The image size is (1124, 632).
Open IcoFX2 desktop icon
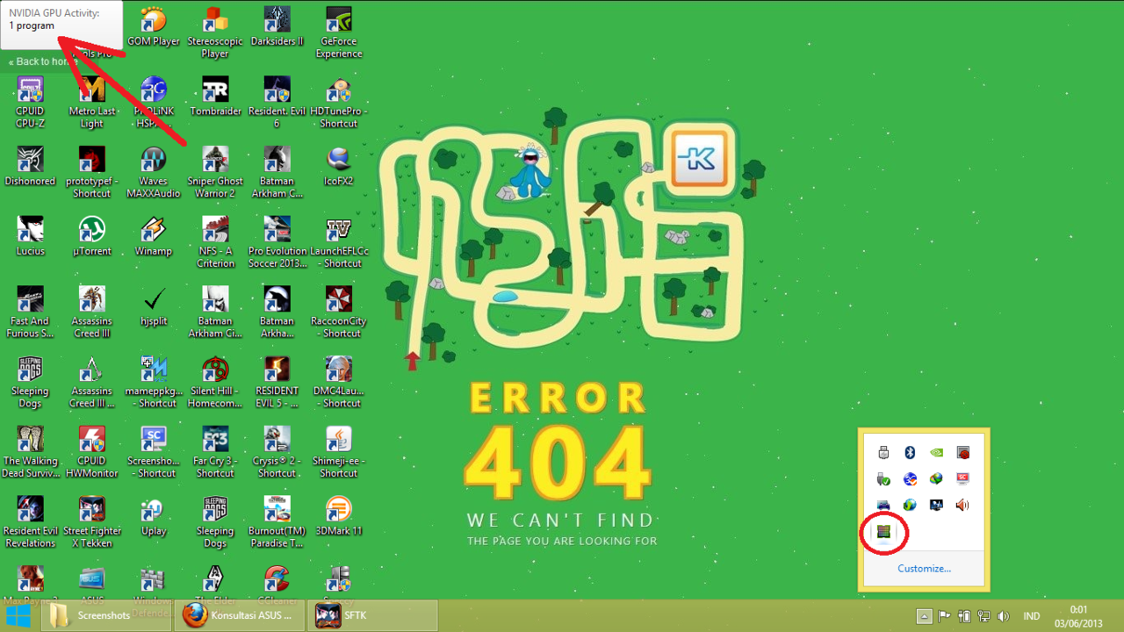[x=339, y=166]
